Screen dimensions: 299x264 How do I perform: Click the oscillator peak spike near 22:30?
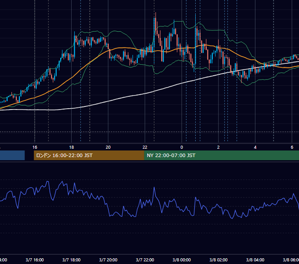154,188
